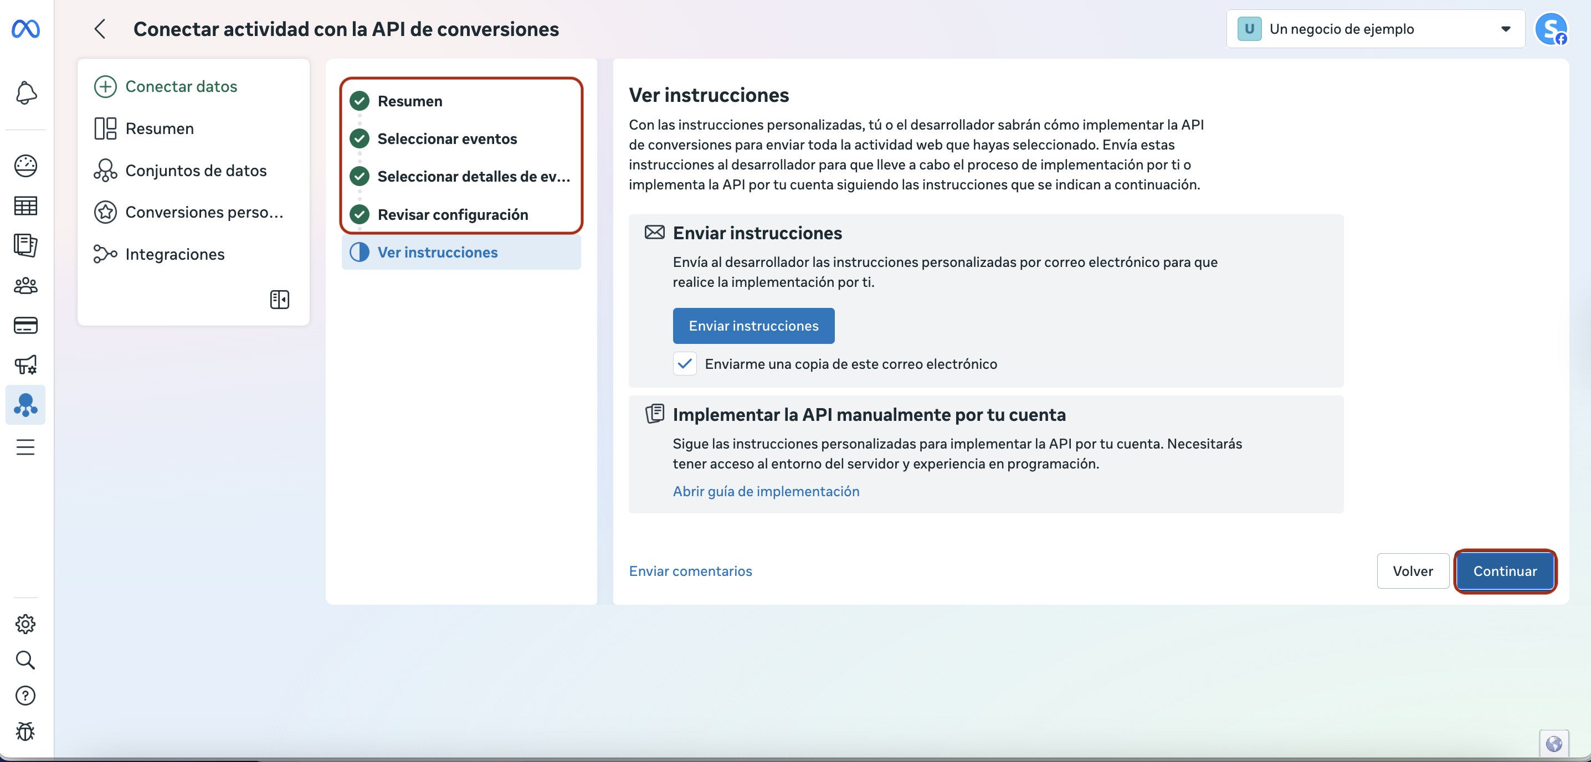Open notifications bell icon
Viewport: 1591px width, 762px height.
click(x=25, y=93)
